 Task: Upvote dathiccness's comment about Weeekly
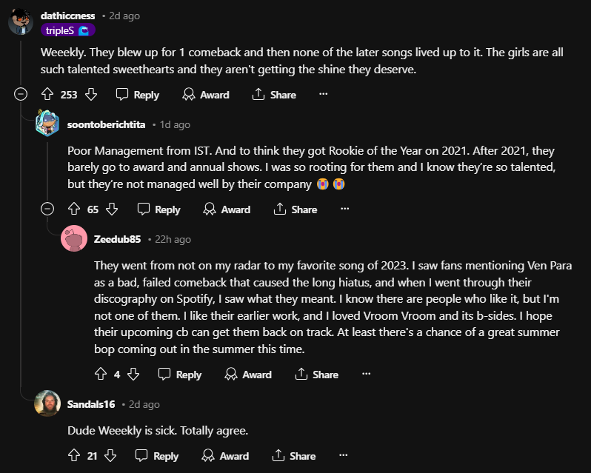coord(47,94)
